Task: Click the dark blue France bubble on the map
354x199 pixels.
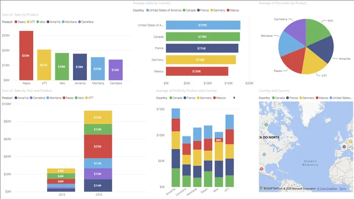Action: pos(344,146)
